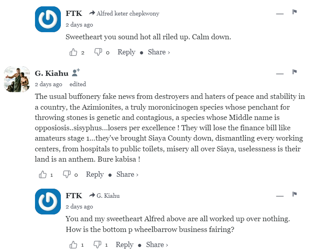Collapse FTK's reply to G. Kiahu

(280, 196)
